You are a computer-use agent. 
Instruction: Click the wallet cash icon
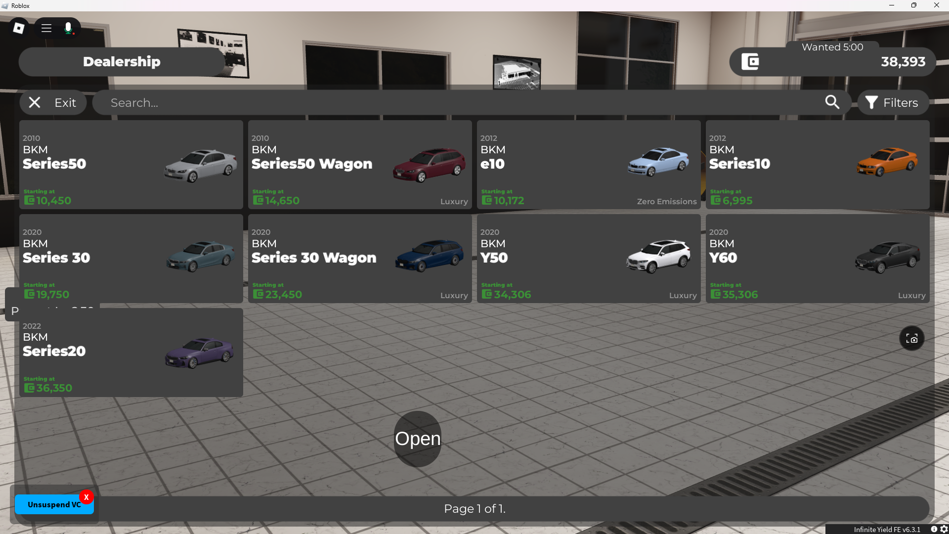tap(750, 62)
